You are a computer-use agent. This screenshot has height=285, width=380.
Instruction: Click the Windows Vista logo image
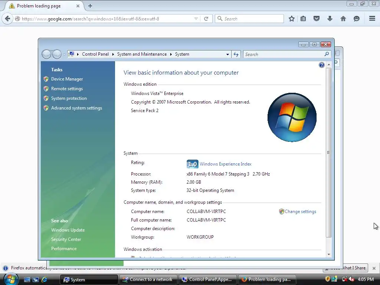tap(292, 117)
